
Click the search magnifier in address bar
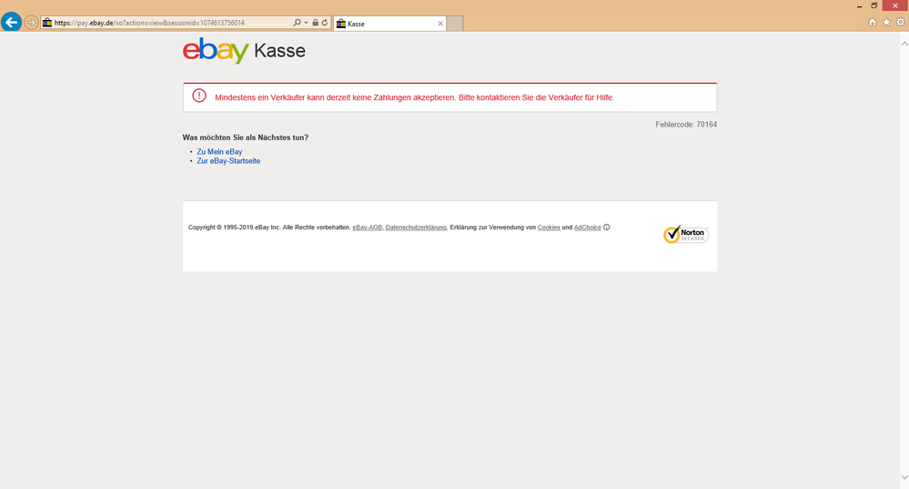(x=297, y=23)
